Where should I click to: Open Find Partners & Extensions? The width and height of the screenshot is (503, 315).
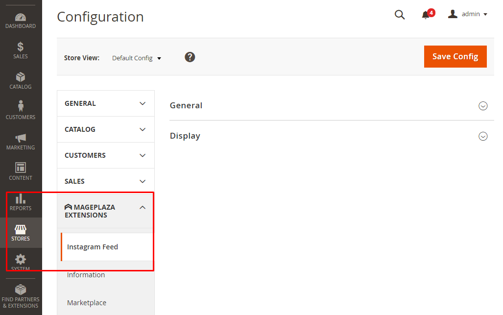21,296
